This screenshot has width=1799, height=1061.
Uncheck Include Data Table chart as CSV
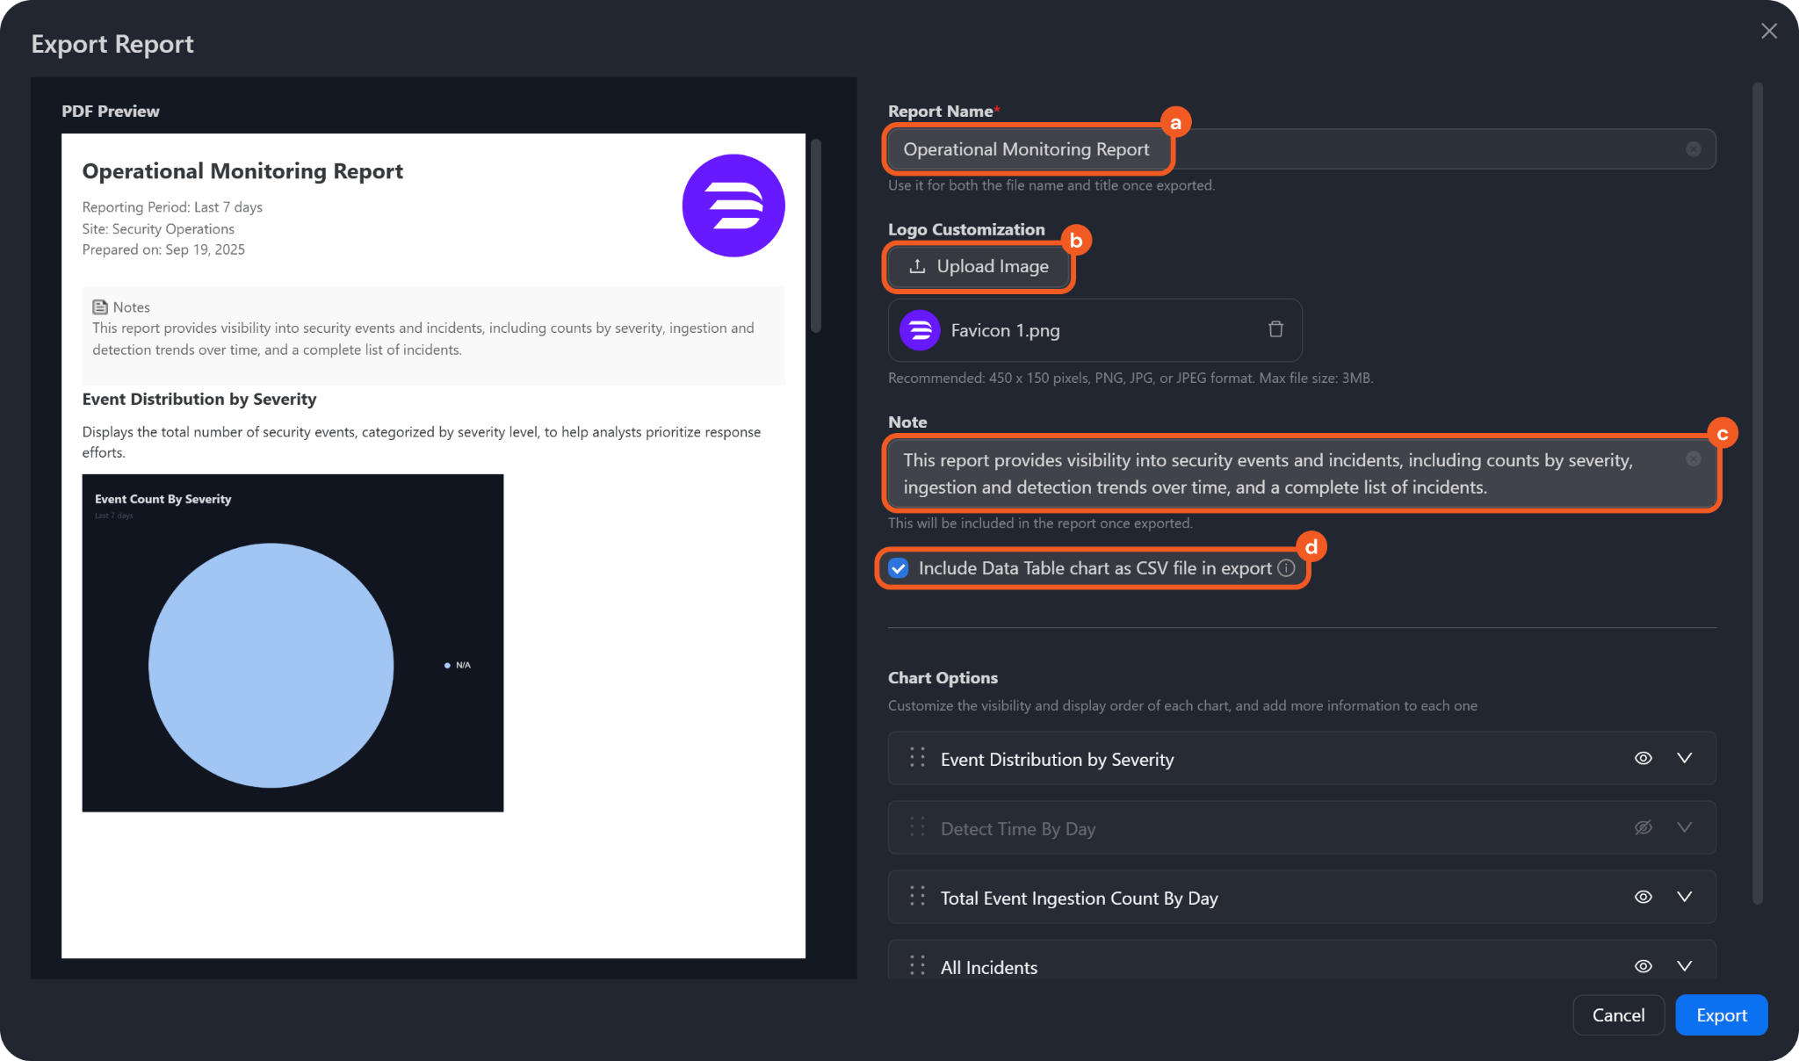point(898,568)
